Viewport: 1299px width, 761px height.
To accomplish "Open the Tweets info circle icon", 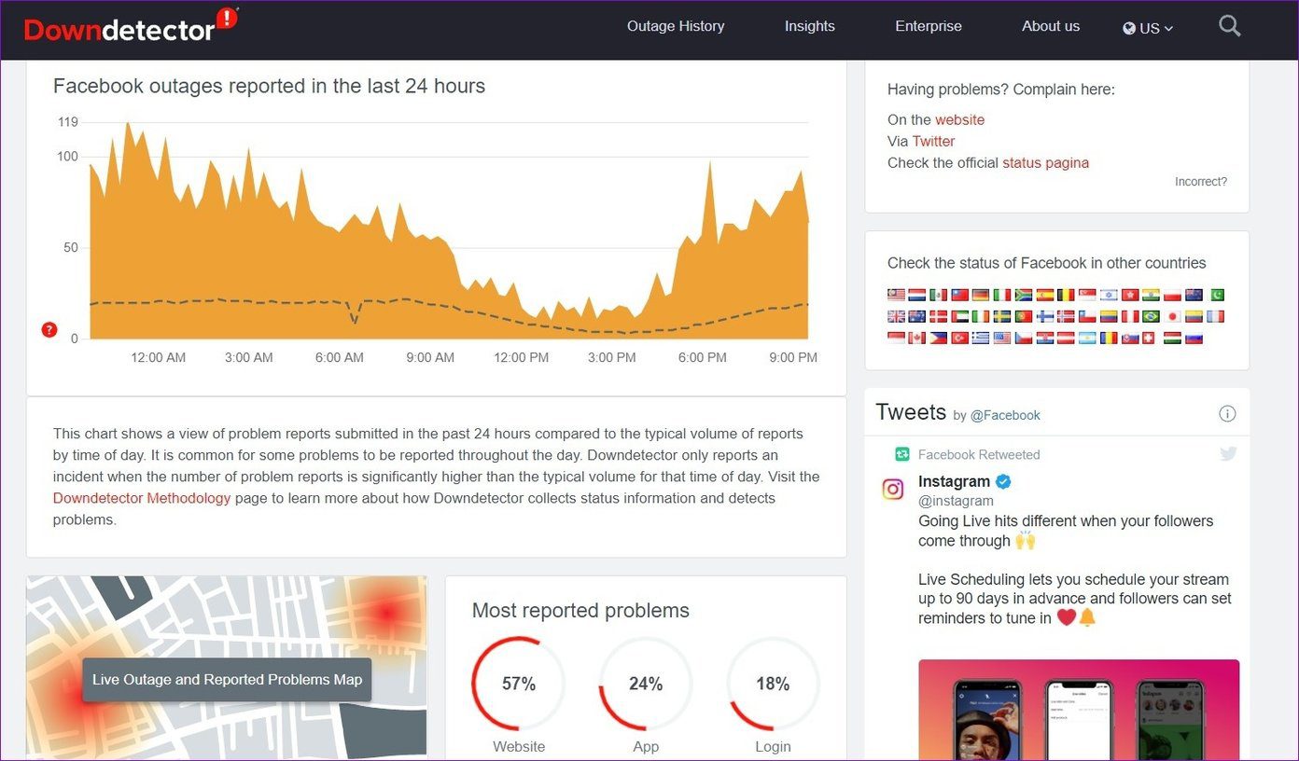I will tap(1227, 414).
